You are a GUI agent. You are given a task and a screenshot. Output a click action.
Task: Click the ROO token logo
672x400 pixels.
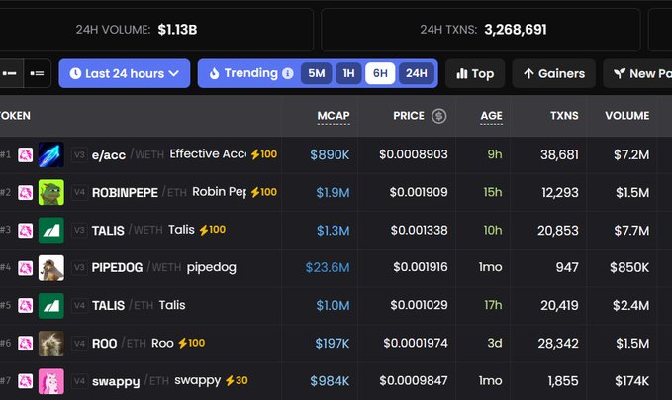pos(51,343)
